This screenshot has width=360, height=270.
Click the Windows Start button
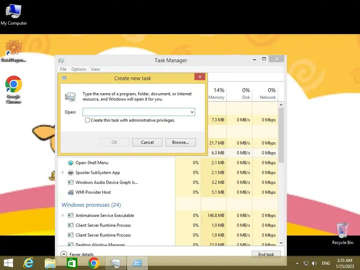pos(8,263)
